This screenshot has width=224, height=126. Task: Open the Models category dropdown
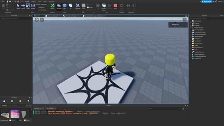[x=6, y=106]
